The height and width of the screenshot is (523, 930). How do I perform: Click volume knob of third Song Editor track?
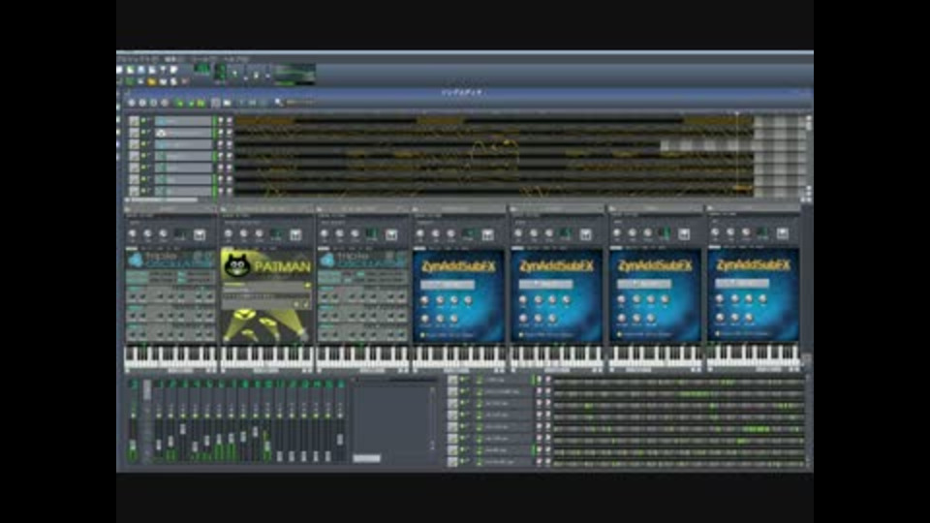[x=221, y=143]
